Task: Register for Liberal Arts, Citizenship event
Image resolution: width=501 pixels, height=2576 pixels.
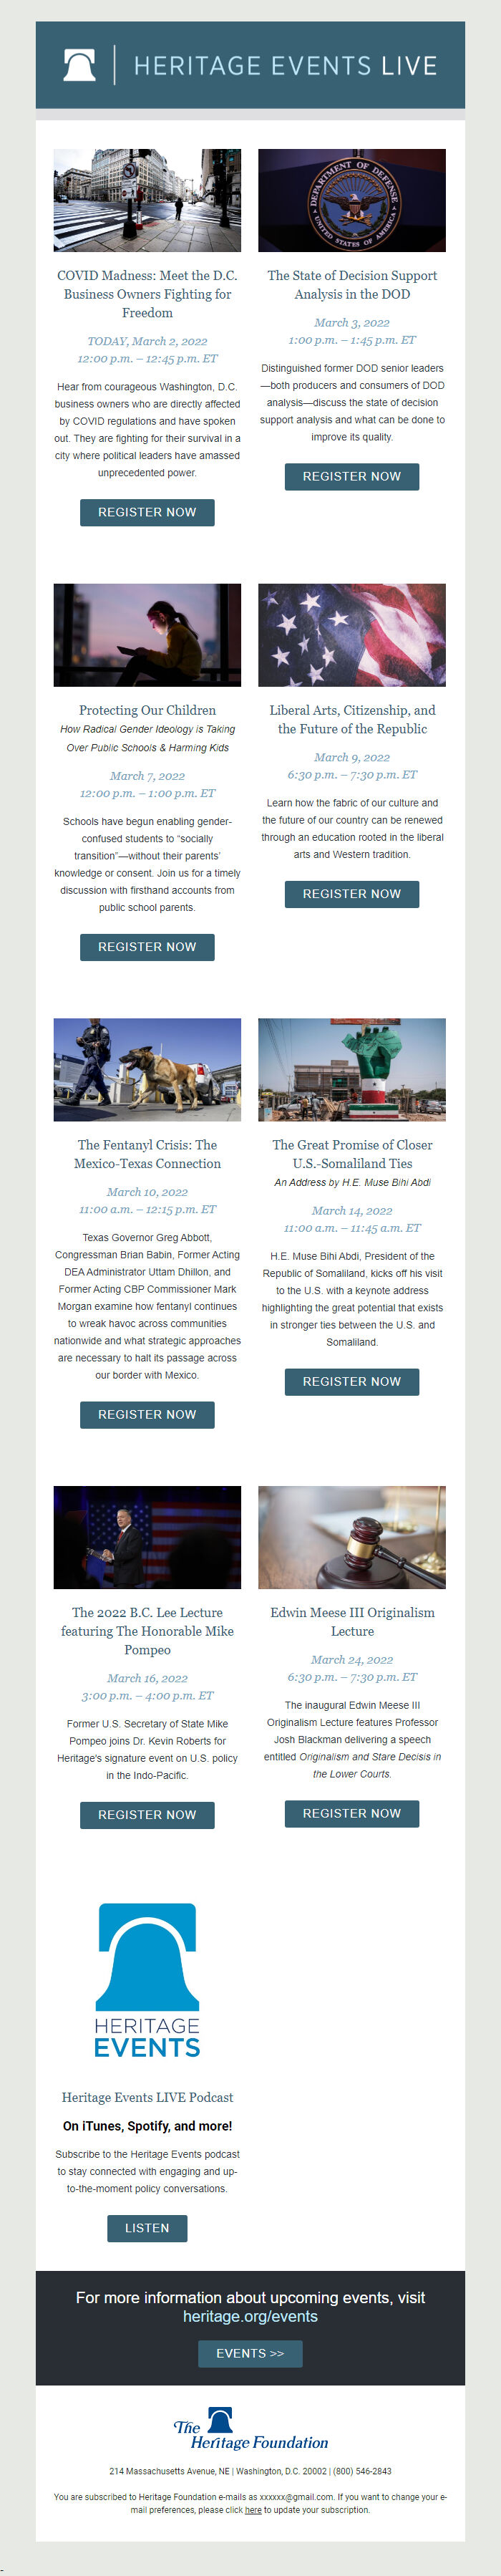Action: (x=352, y=894)
